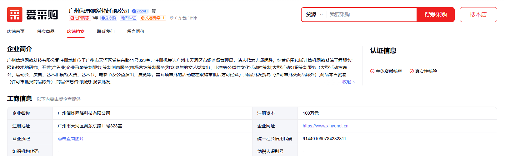This screenshot has width=505, height=156.
Task: Click the 纳税人识别号 label
Action: [x=270, y=151]
